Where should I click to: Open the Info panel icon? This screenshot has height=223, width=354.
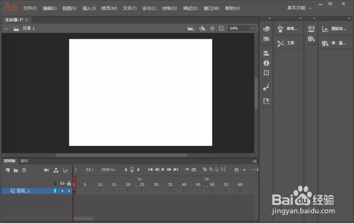point(266,63)
